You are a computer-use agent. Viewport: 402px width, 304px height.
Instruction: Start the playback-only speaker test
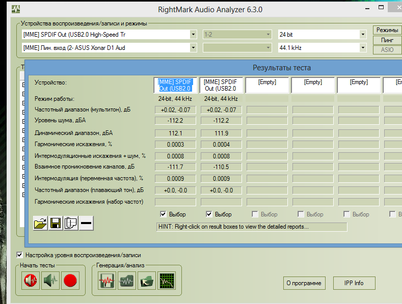(50, 281)
